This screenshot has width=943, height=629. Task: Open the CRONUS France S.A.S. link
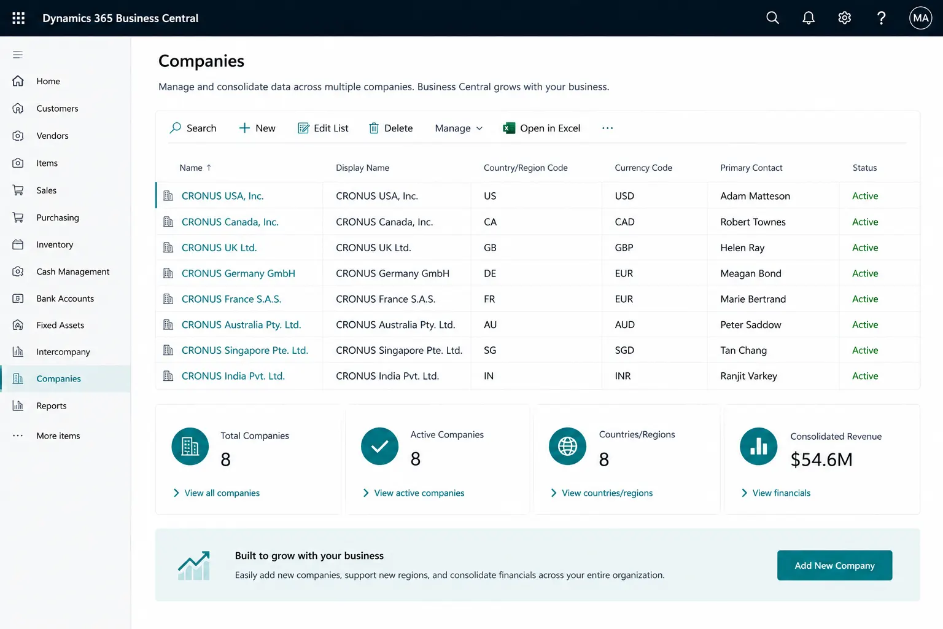coord(231,299)
